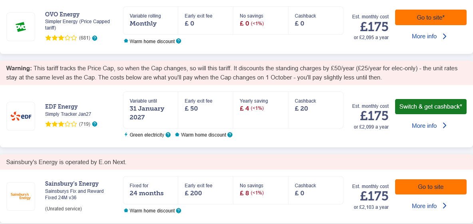Expand More info chevron for Sainsbury's Energy
This screenshot has width=473, height=224.
tap(444, 206)
